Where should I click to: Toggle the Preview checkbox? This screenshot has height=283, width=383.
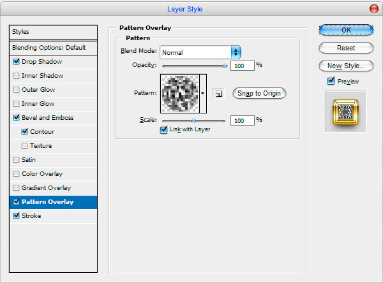(x=331, y=81)
